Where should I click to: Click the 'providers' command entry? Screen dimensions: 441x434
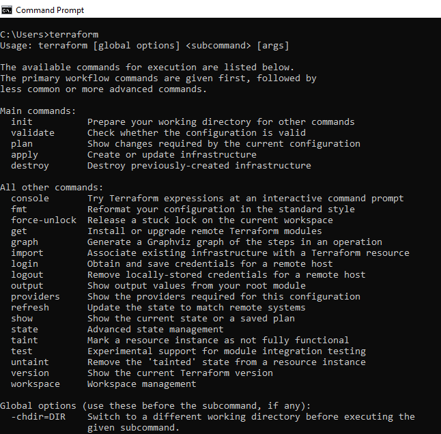(35, 297)
